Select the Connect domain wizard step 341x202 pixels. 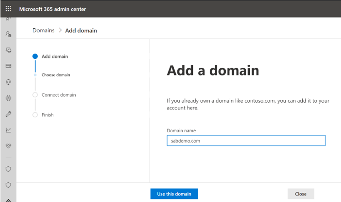coord(58,95)
